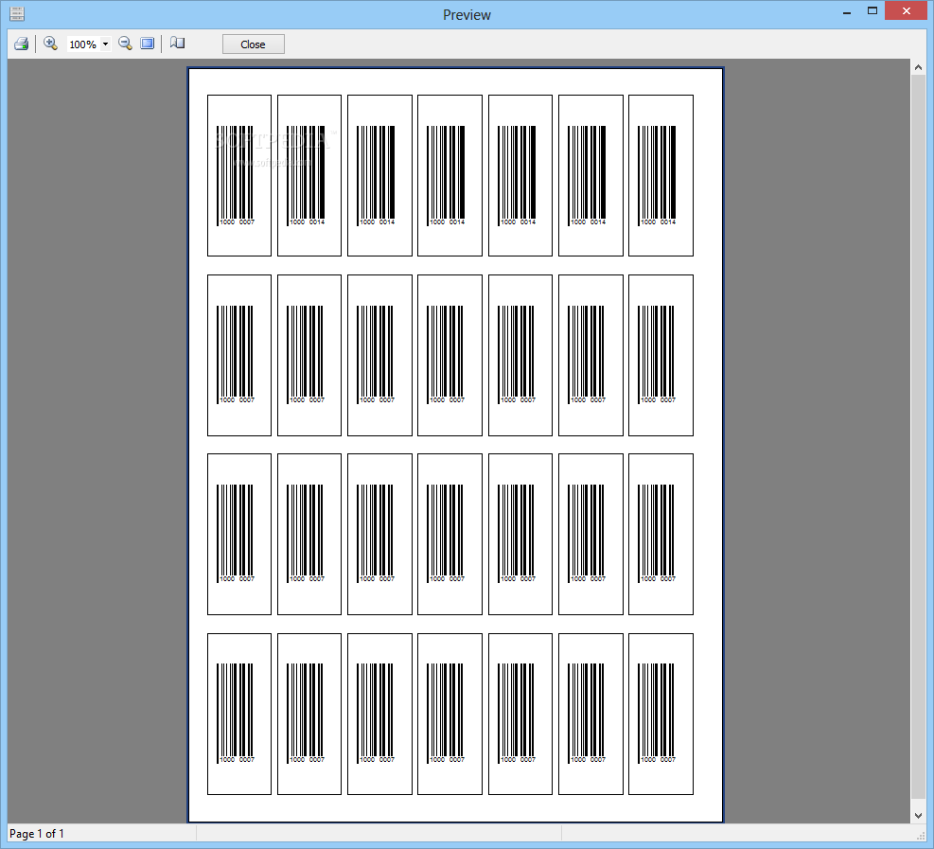Click the first barcode label in top row

coord(239,176)
